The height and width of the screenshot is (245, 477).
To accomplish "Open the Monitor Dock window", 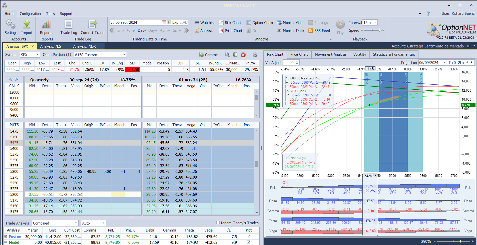I will pyautogui.click(x=291, y=30).
